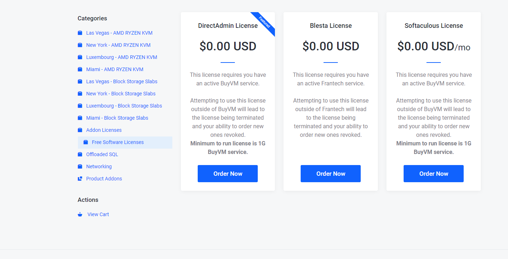Click the Product Addons cubes icon

tap(80, 179)
